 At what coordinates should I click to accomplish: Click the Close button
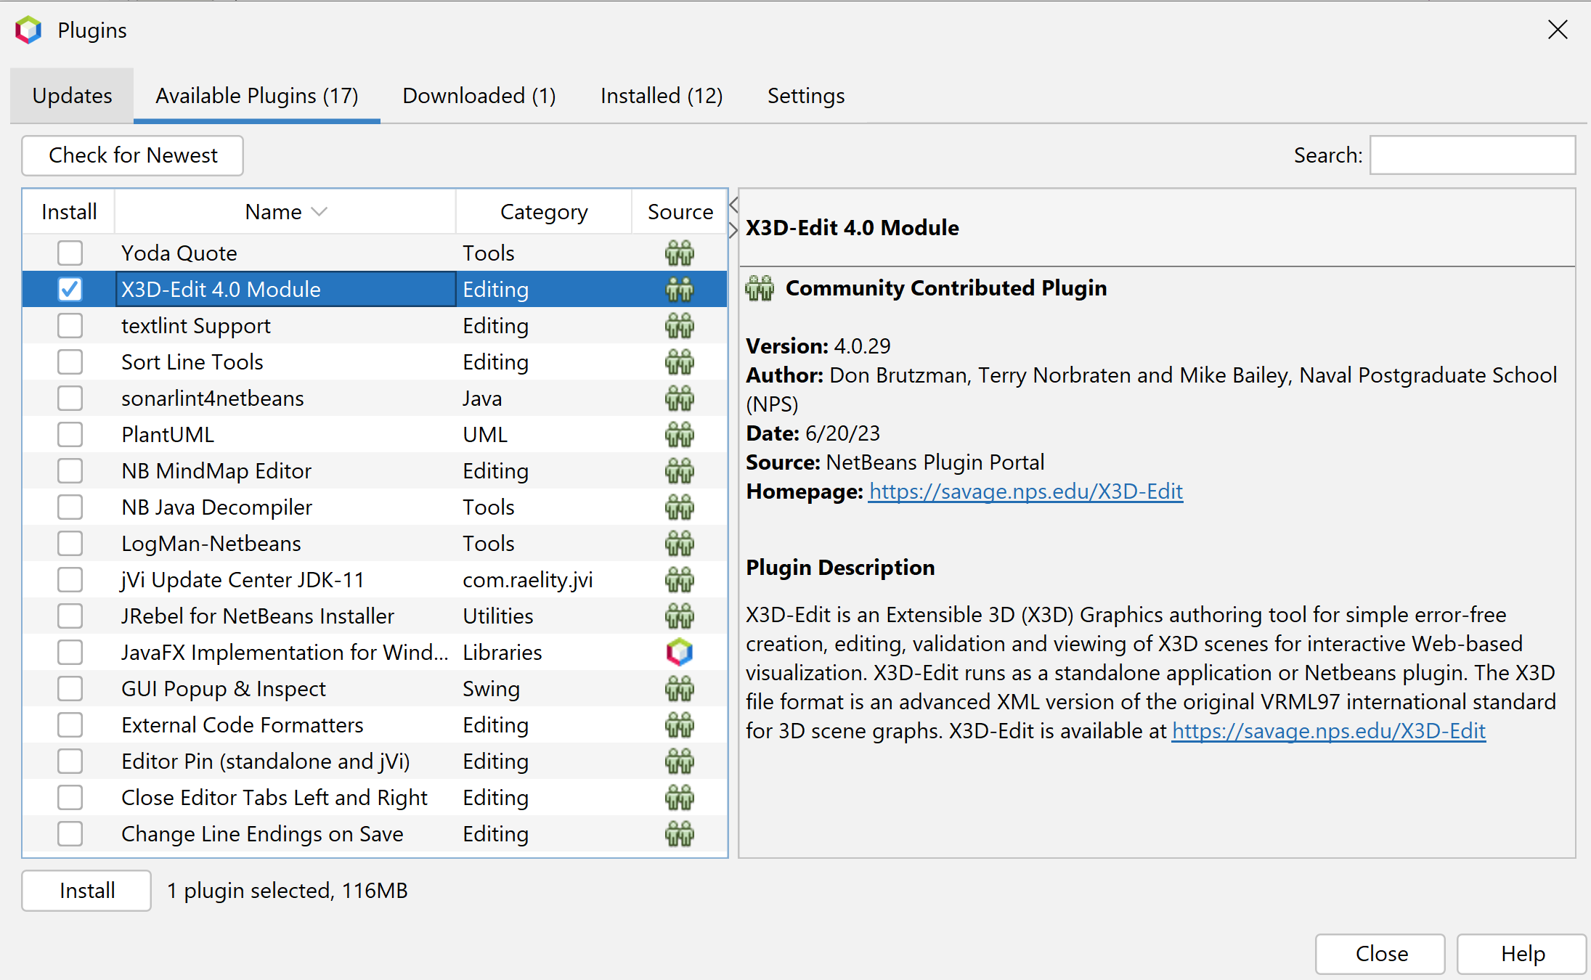(x=1381, y=954)
